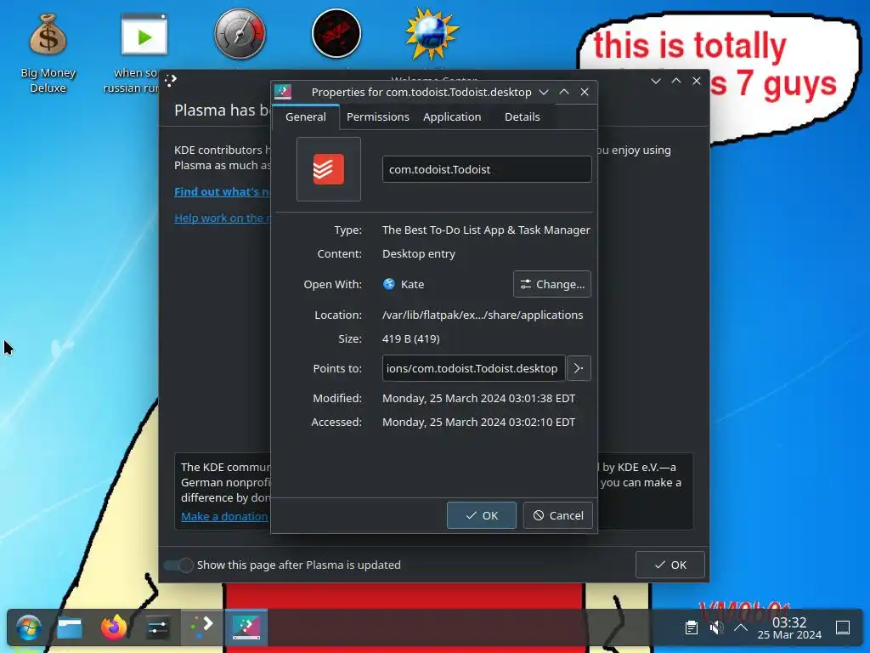Image resolution: width=870 pixels, height=653 pixels.
Task: Click Welcome Center window menu icon
Action: click(171, 81)
